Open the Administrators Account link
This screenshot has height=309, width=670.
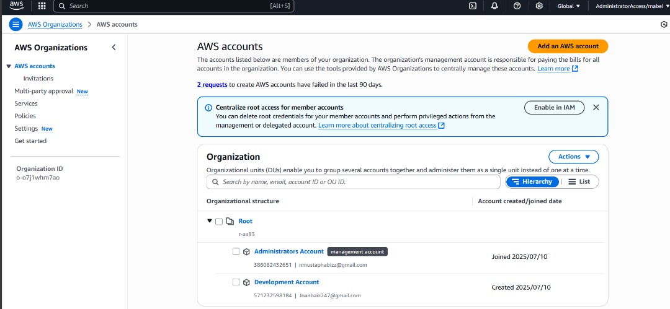pyautogui.click(x=289, y=251)
